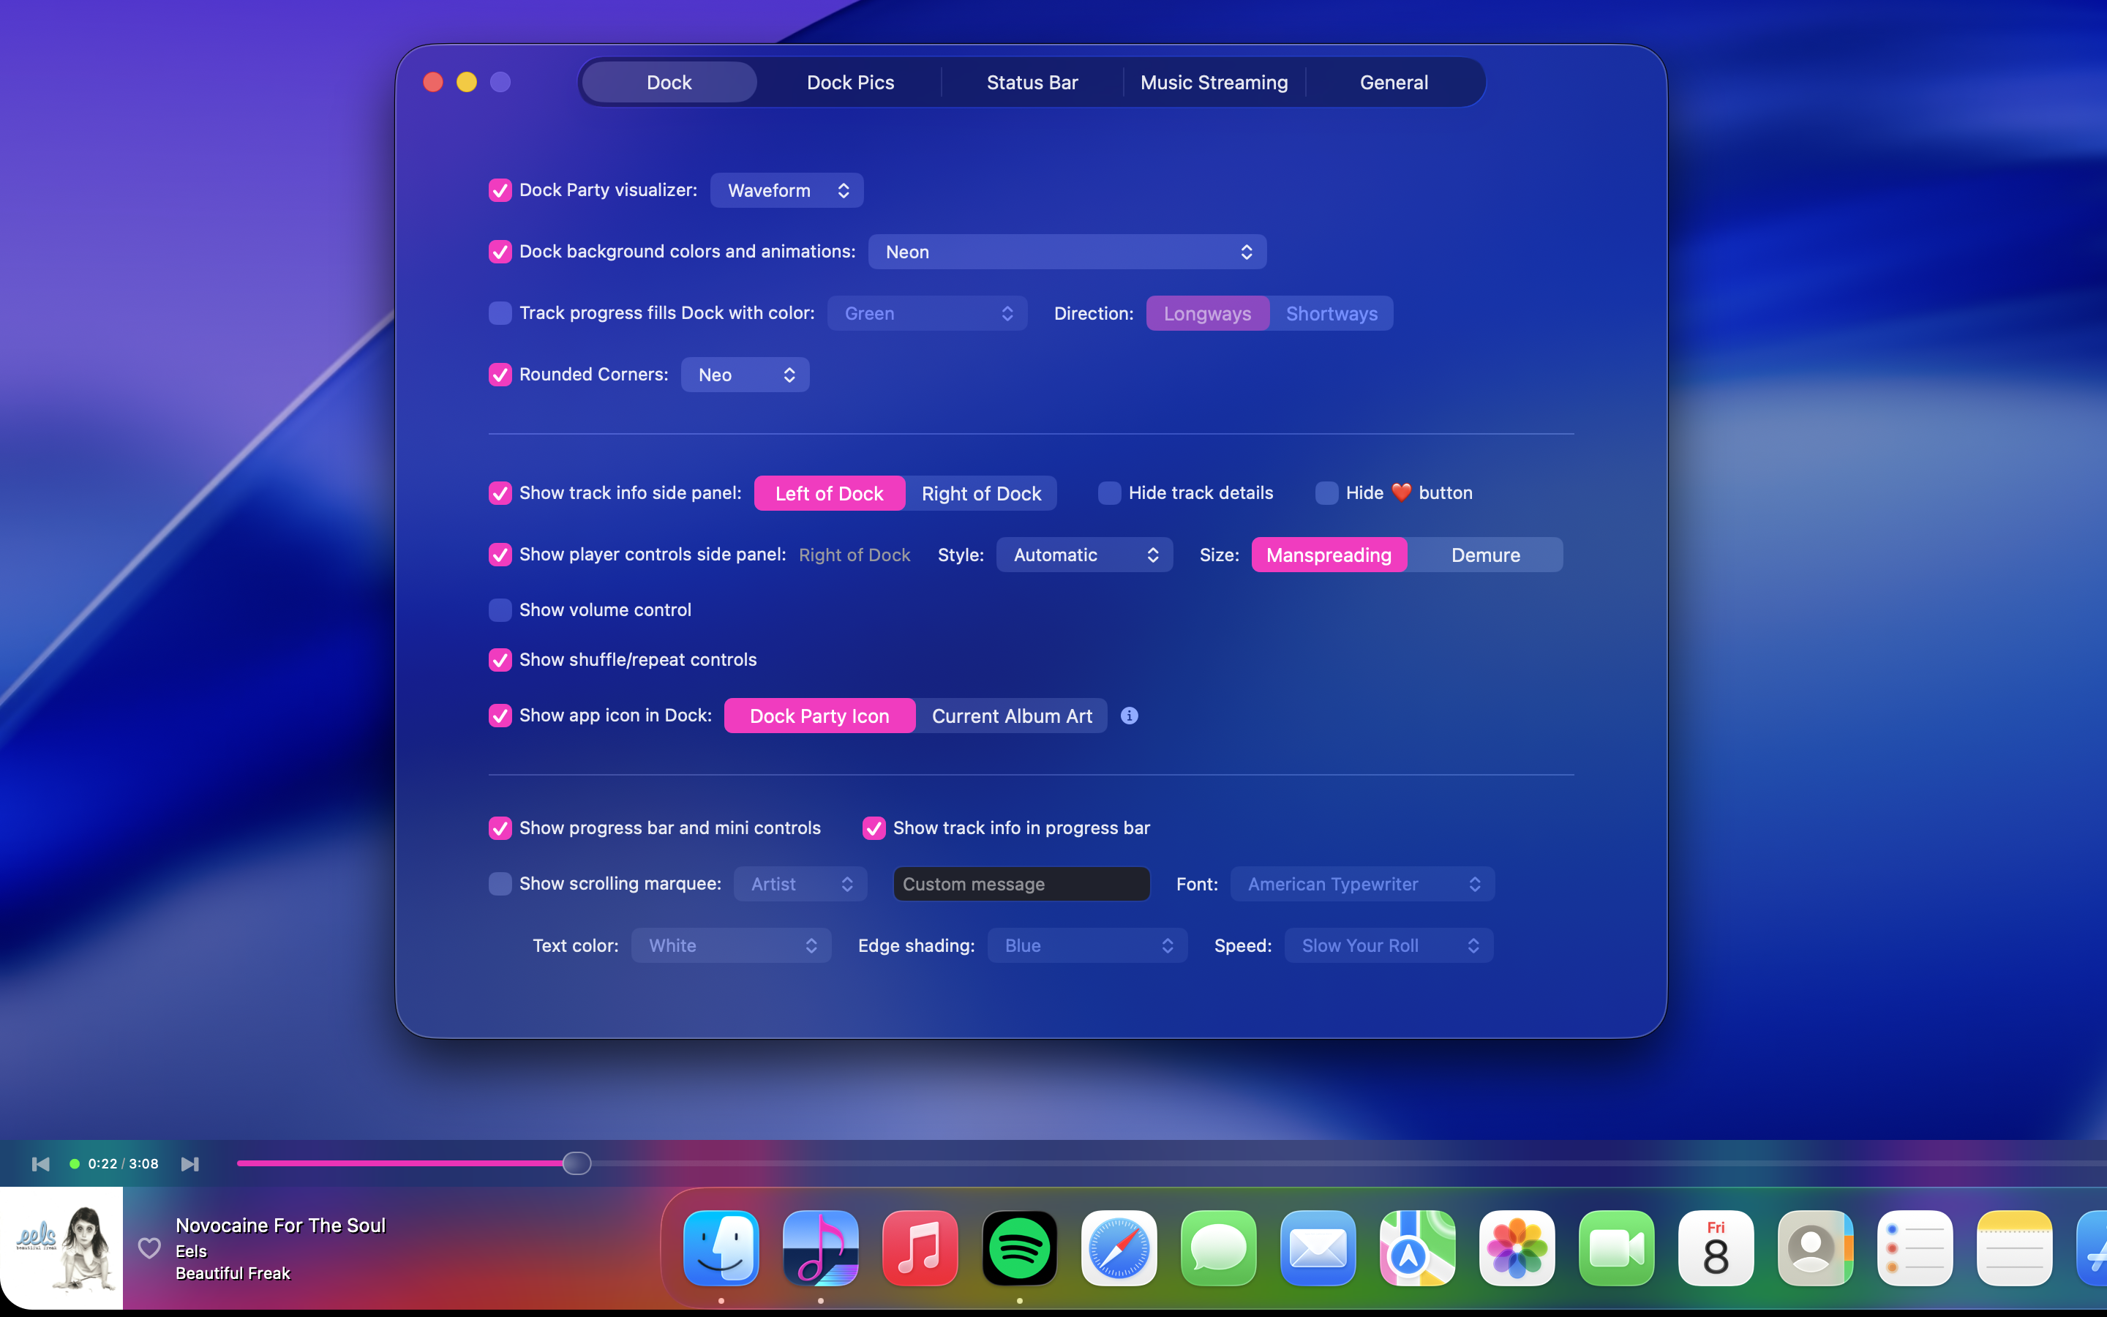Click the track progress slider knob
This screenshot has width=2107, height=1317.
pyautogui.click(x=576, y=1163)
